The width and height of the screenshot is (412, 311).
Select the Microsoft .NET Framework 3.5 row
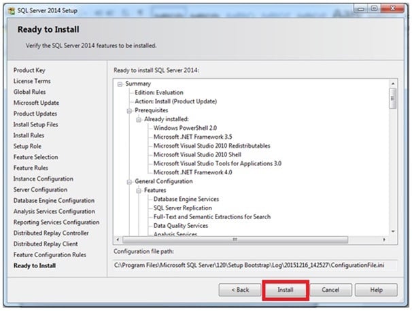tap(193, 137)
